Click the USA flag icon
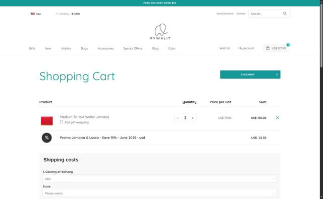 pos(33,14)
